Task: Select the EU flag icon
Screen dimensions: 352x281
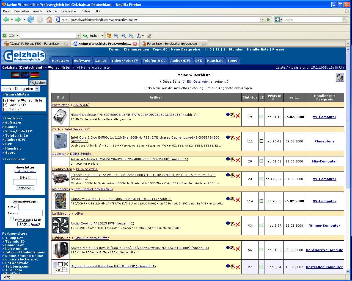Action: coord(25,75)
